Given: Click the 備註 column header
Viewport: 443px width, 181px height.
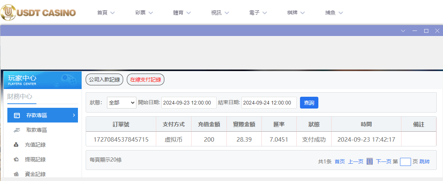Looking at the screenshot, I should (419, 124).
